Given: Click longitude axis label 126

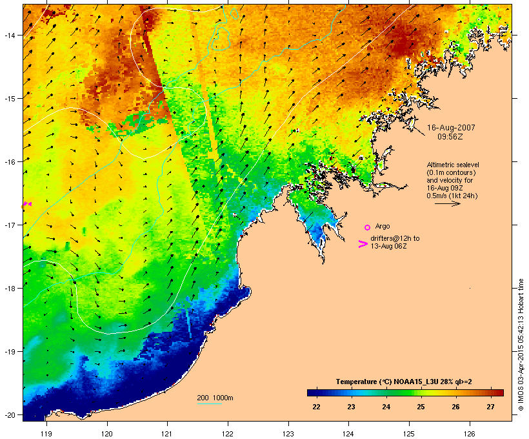Looking at the screenshot, I should coord(470,434).
